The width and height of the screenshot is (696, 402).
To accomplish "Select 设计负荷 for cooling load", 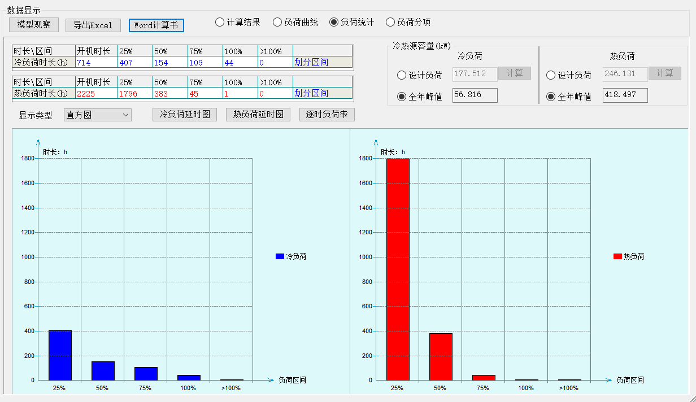I will (402, 75).
